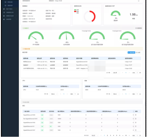Click the jump-to-page input in alarm table

[137, 73]
